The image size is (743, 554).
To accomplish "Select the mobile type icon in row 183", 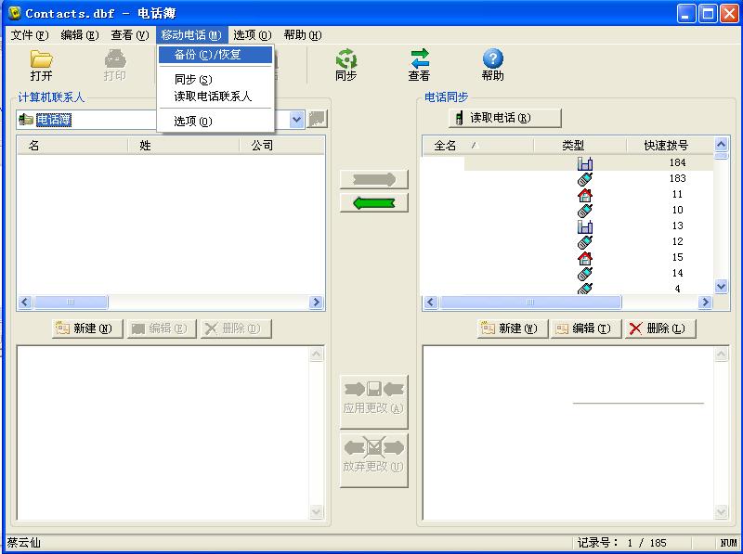I will pyautogui.click(x=585, y=179).
